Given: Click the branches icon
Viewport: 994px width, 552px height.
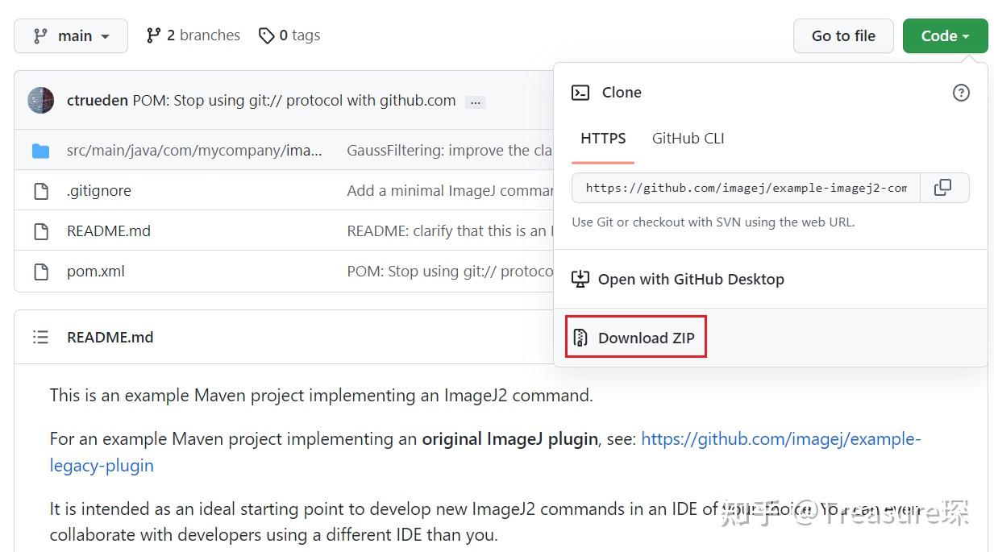Looking at the screenshot, I should 153,35.
